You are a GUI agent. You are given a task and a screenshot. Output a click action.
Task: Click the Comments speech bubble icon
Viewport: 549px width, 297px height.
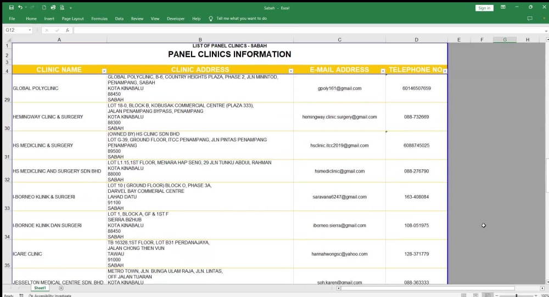(x=530, y=19)
